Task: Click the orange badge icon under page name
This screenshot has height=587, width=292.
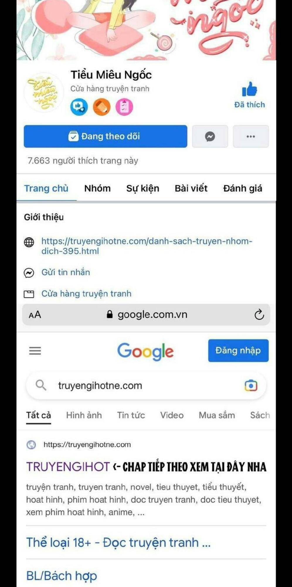Action: coord(101,107)
